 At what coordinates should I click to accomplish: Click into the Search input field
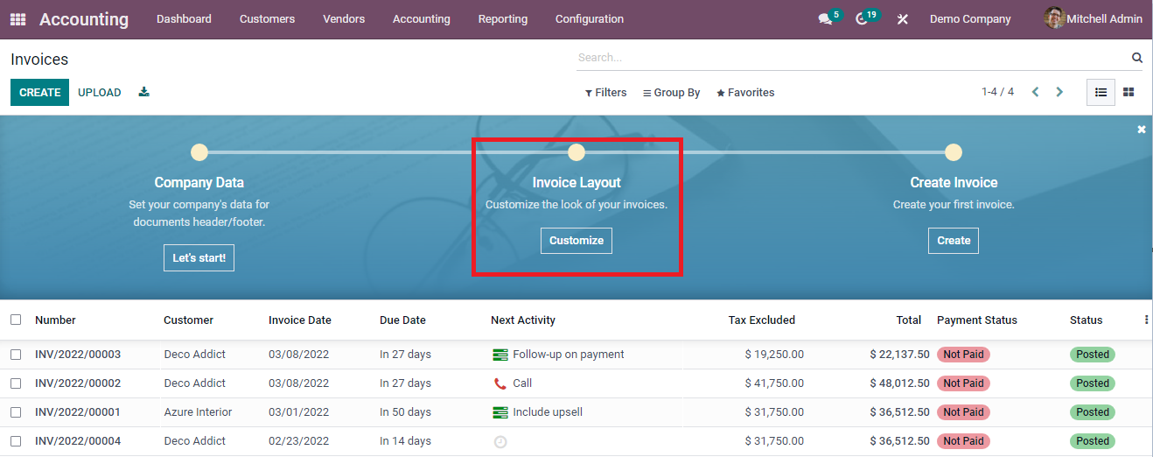pyautogui.click(x=849, y=58)
